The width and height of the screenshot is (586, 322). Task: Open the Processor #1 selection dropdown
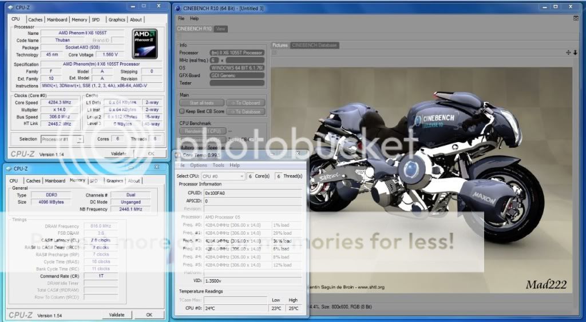pos(62,139)
